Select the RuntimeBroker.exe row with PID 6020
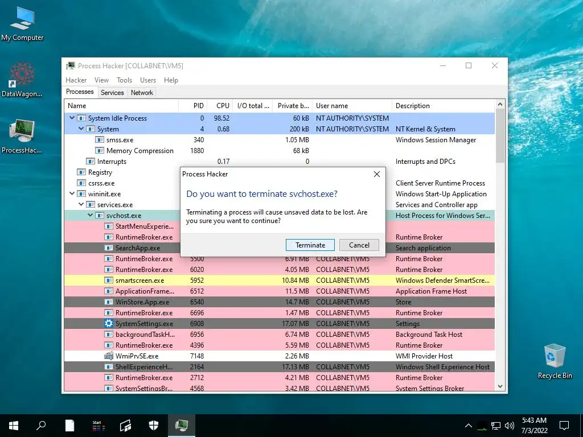This screenshot has width=583, height=437. click(x=279, y=269)
